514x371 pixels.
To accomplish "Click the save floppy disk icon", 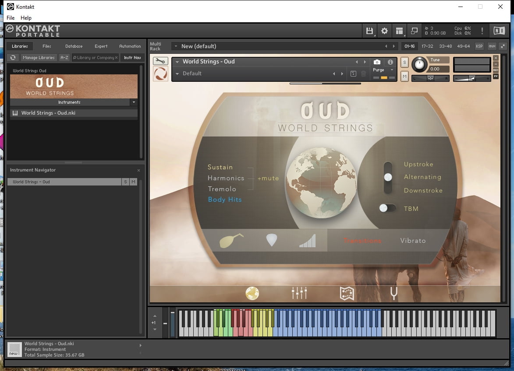I will click(369, 31).
